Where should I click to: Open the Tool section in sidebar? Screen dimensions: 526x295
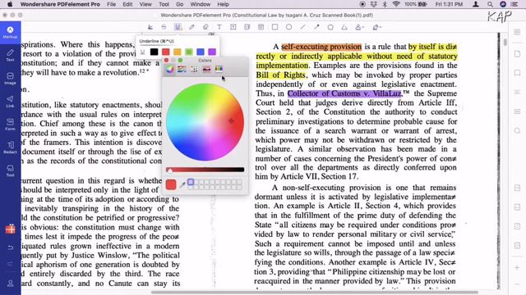[x=10, y=170]
